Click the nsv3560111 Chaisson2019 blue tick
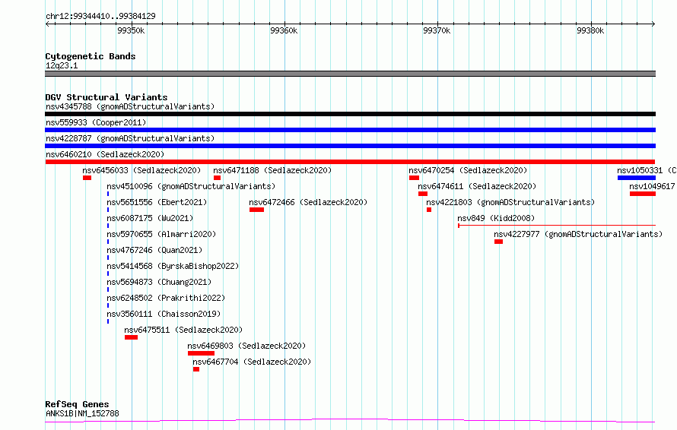 pyautogui.click(x=108, y=321)
